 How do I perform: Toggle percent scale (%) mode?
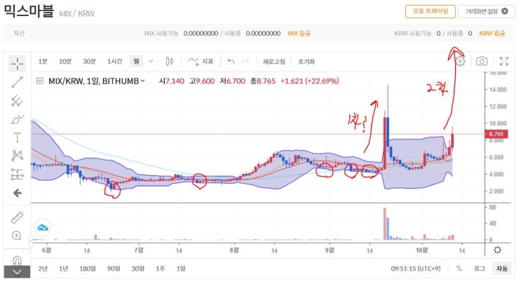(x=459, y=268)
